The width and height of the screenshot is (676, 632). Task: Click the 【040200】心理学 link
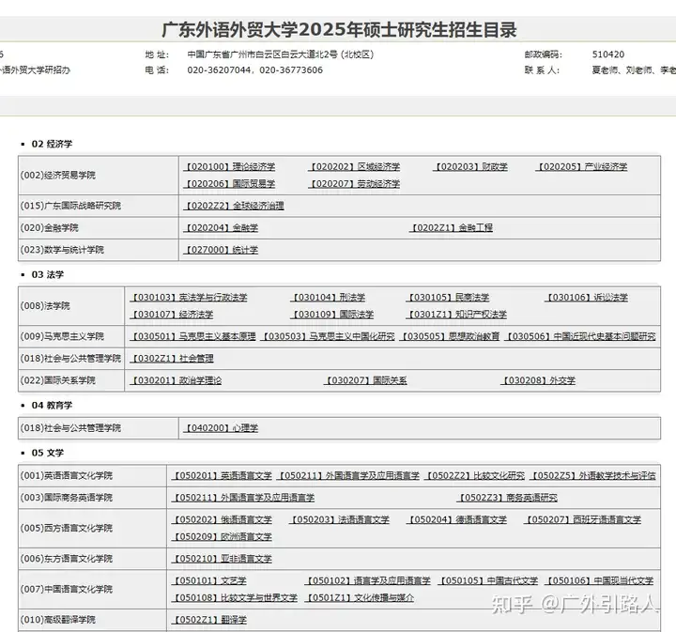221,428
